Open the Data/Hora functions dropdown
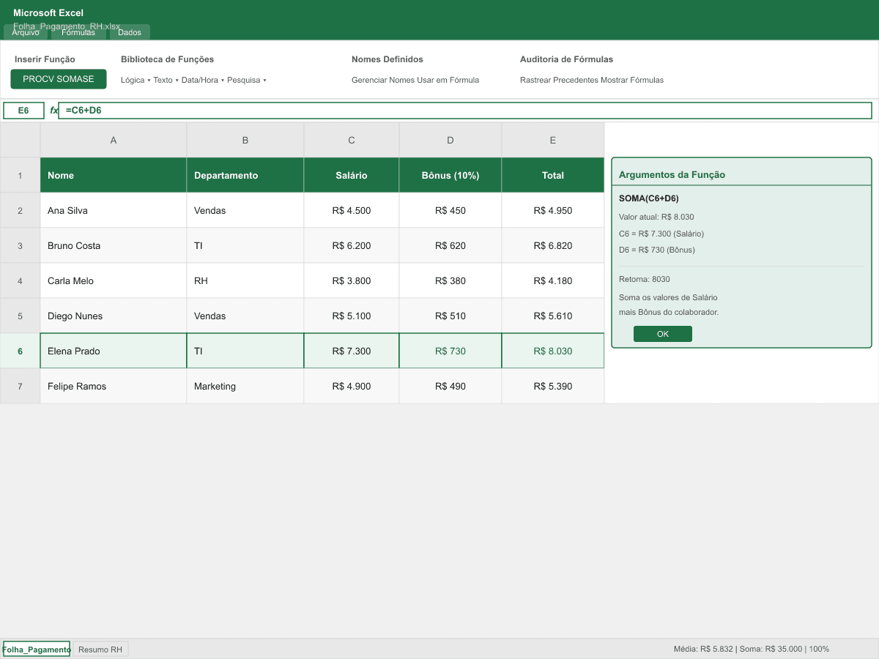Viewport: 879px width, 659px height. click(x=200, y=80)
